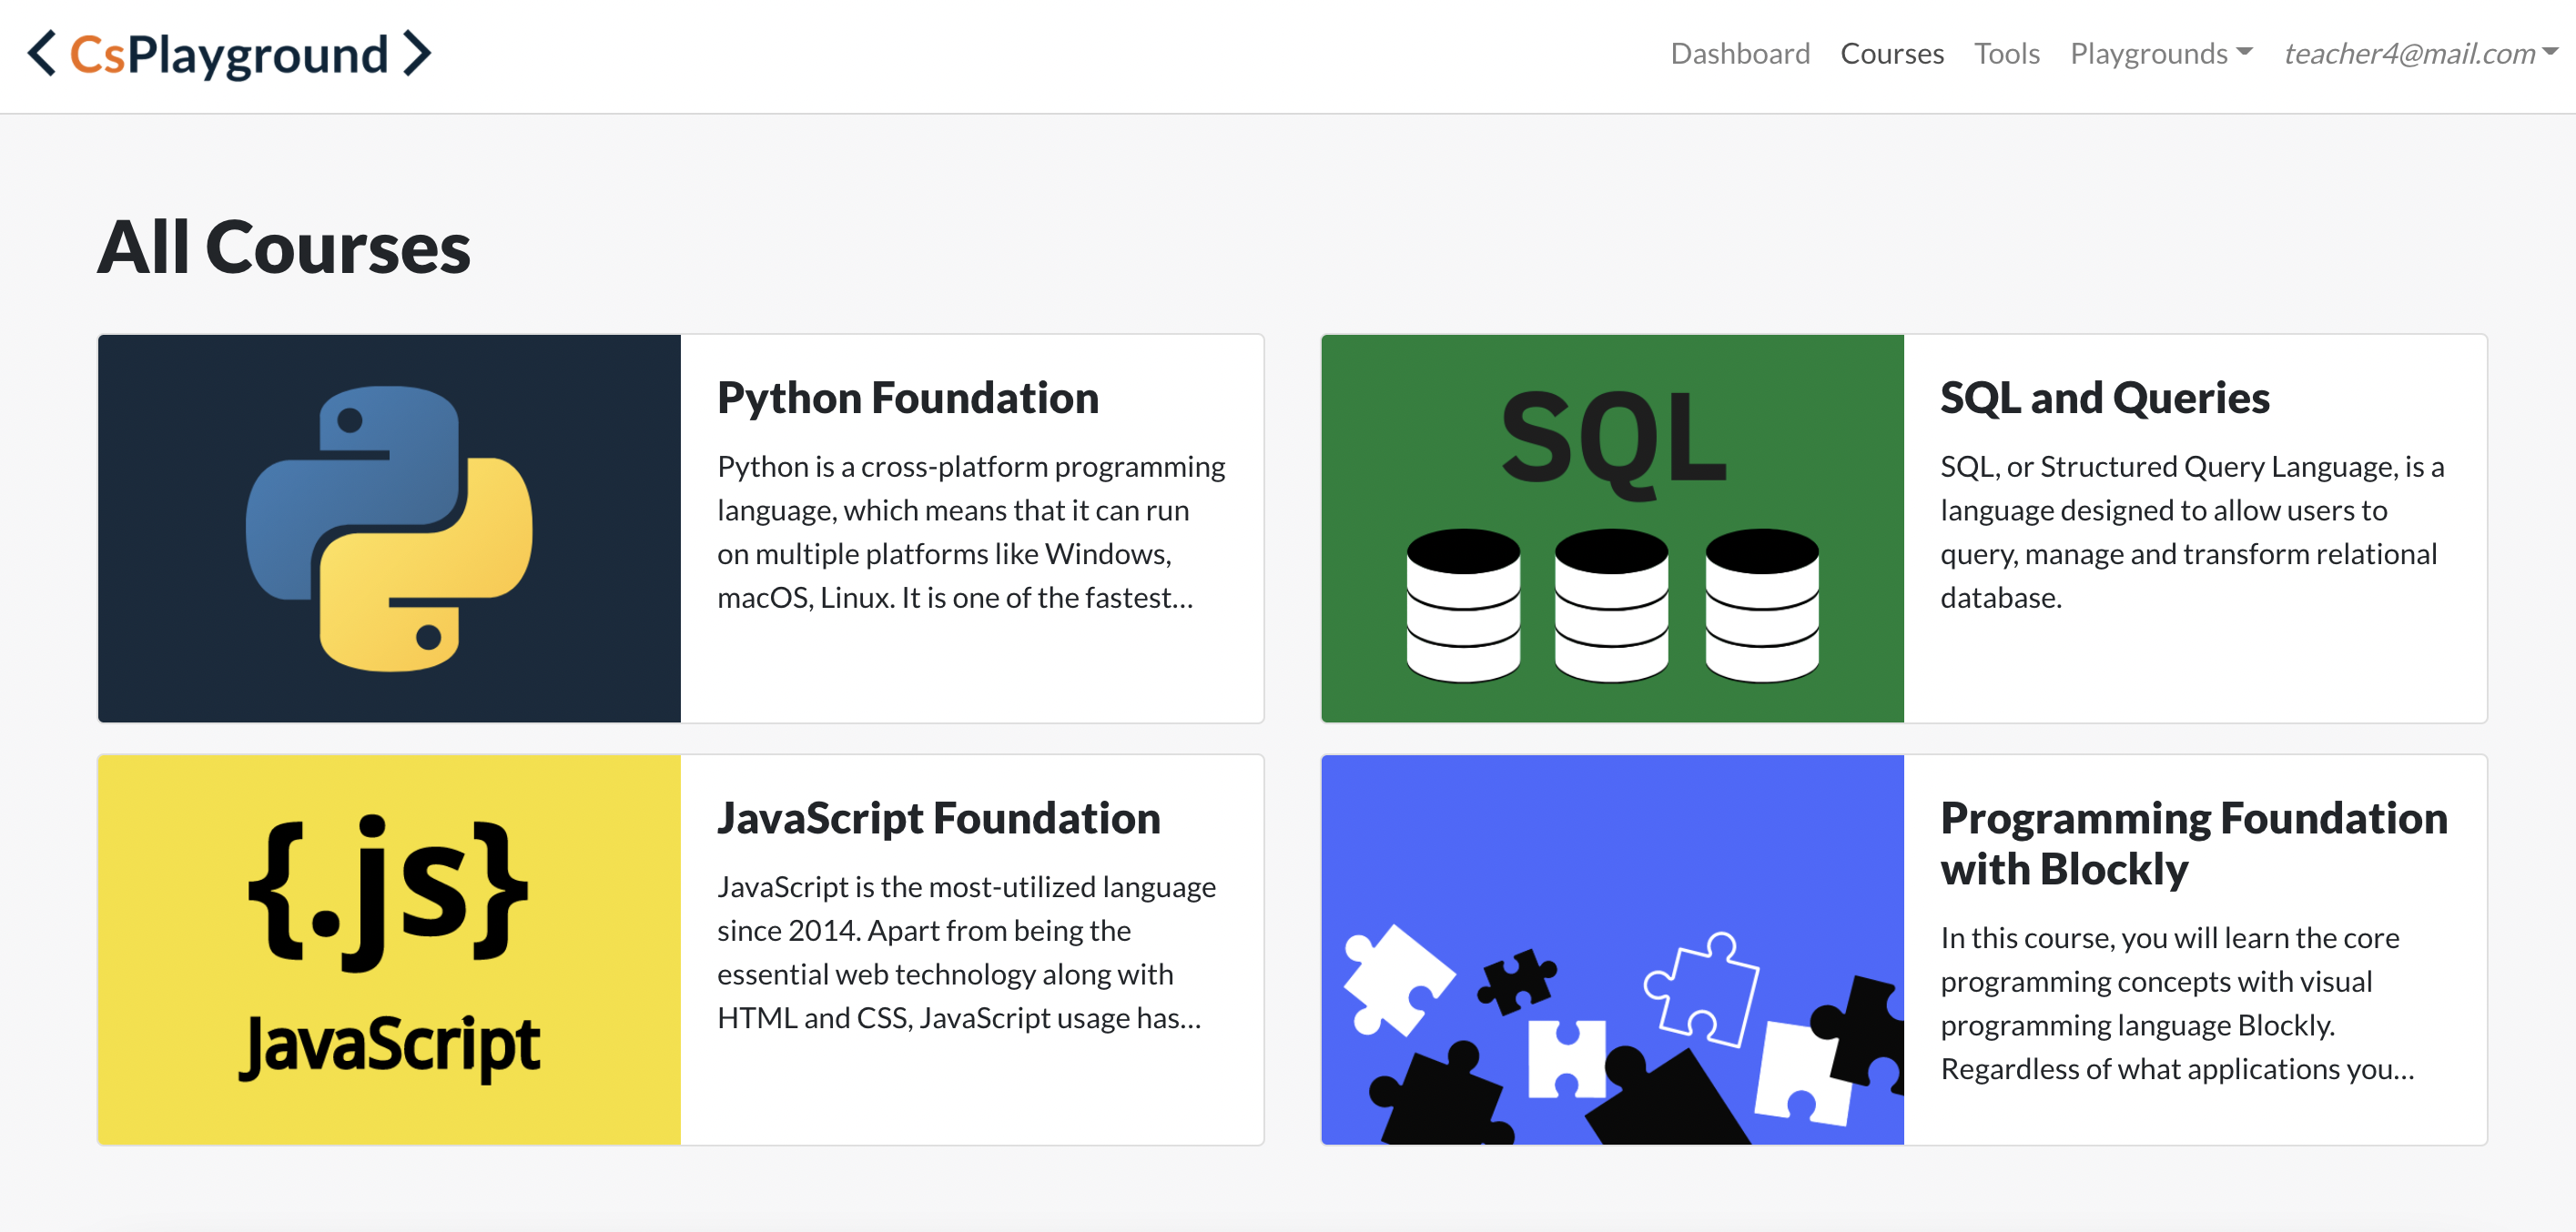2576x1232 pixels.
Task: Open the JavaScript Foundation course title
Action: [x=938, y=818]
